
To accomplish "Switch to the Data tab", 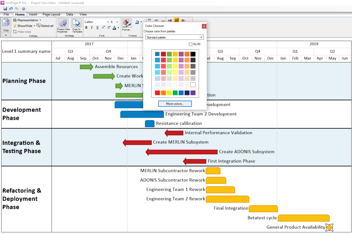I will 70,14.
